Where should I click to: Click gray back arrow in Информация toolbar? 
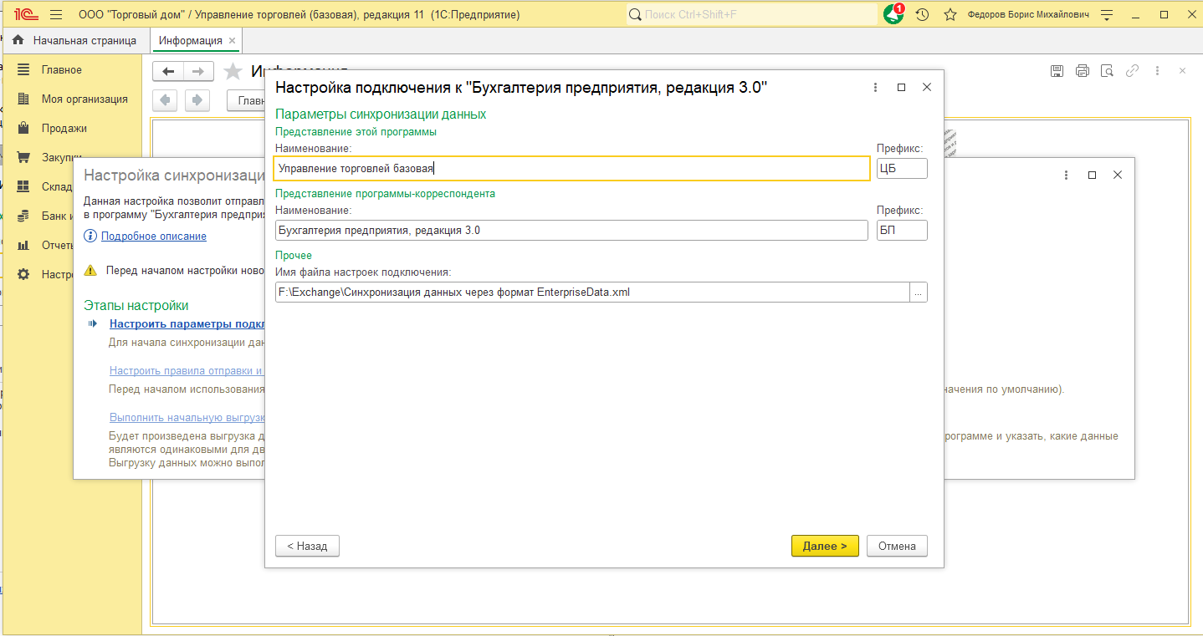coord(166,100)
